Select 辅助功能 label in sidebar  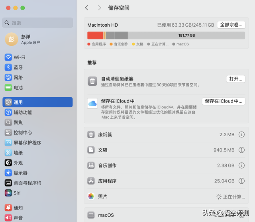[x=23, y=112]
